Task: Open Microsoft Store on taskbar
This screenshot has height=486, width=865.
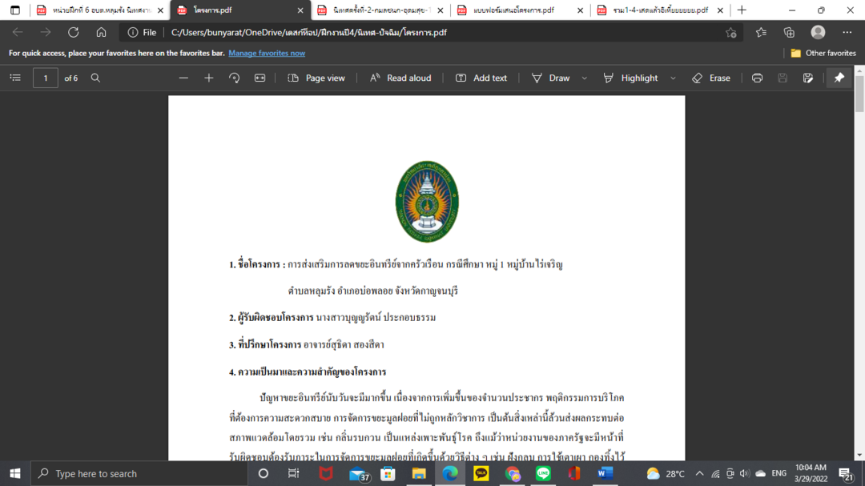Action: click(x=388, y=473)
